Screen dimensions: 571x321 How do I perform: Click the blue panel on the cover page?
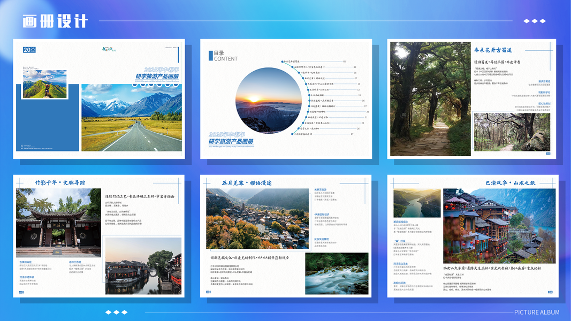tap(48, 118)
